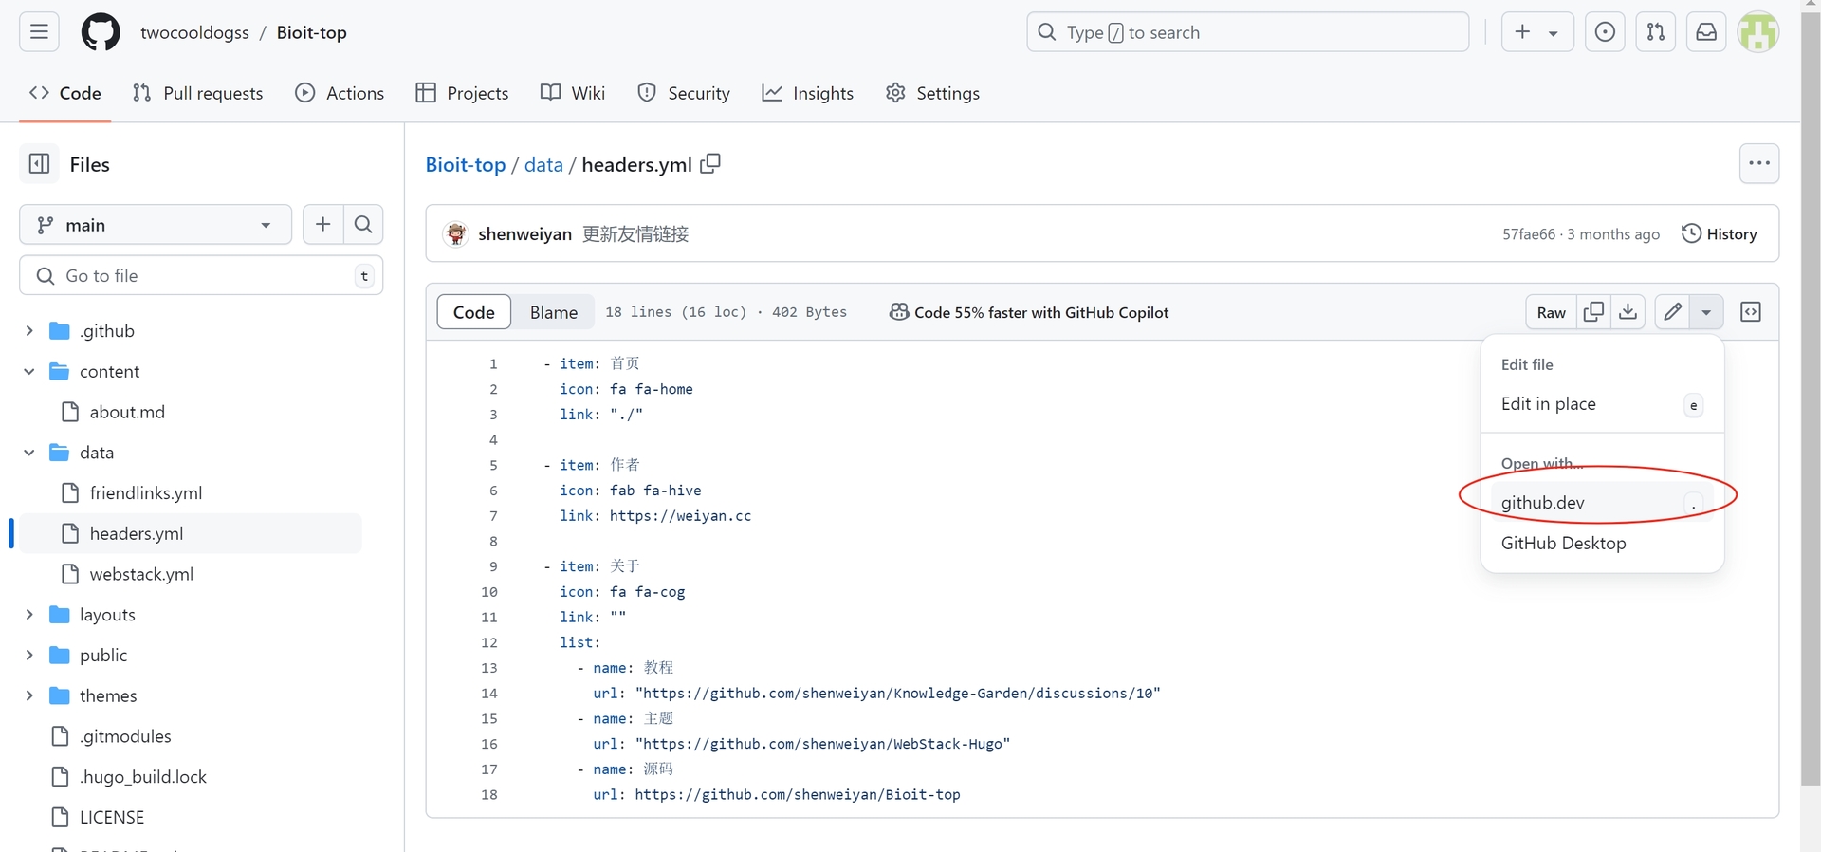Select github.dev from the menu
This screenshot has width=1821, height=852.
pos(1543,503)
